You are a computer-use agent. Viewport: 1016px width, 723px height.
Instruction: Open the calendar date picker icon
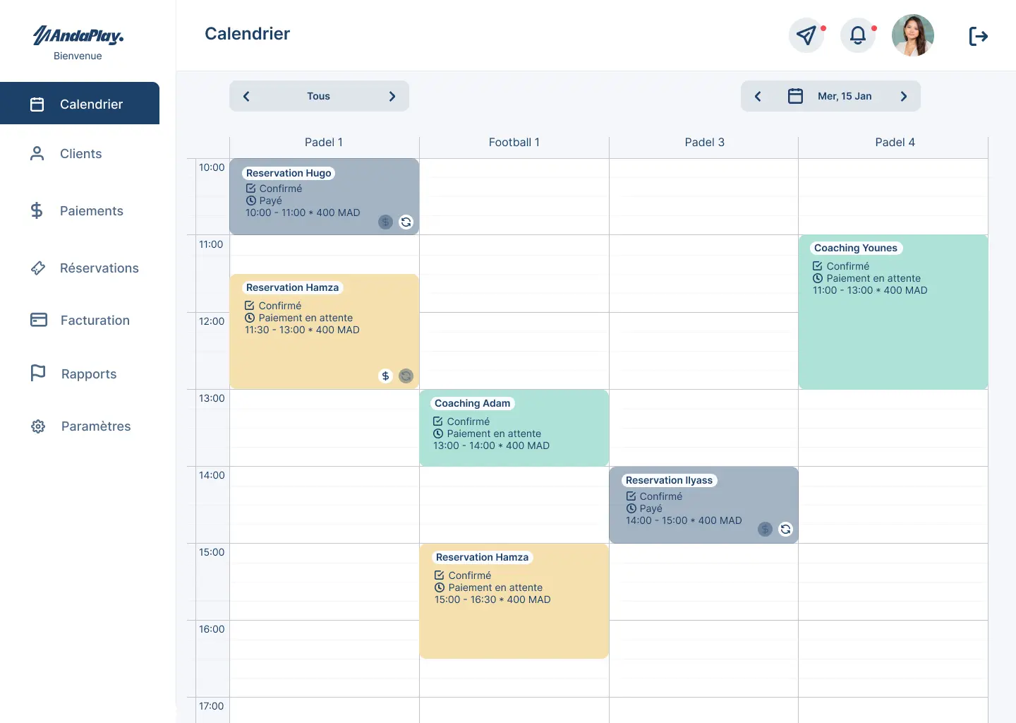tap(796, 96)
